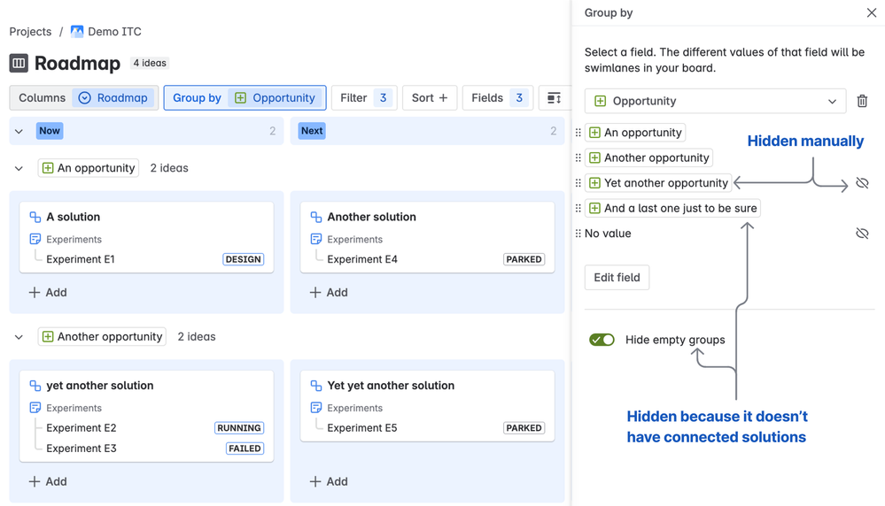Open the Filter menu
Screen dimensions: 885x506
pyautogui.click(x=363, y=98)
